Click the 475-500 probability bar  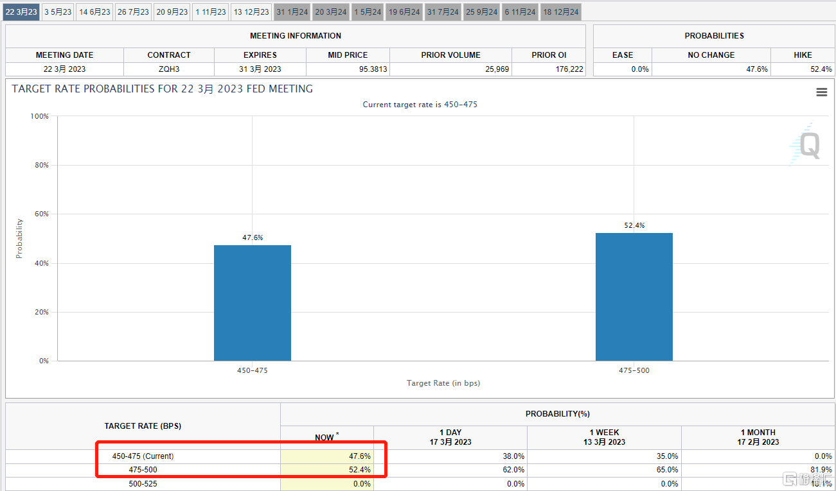634,297
